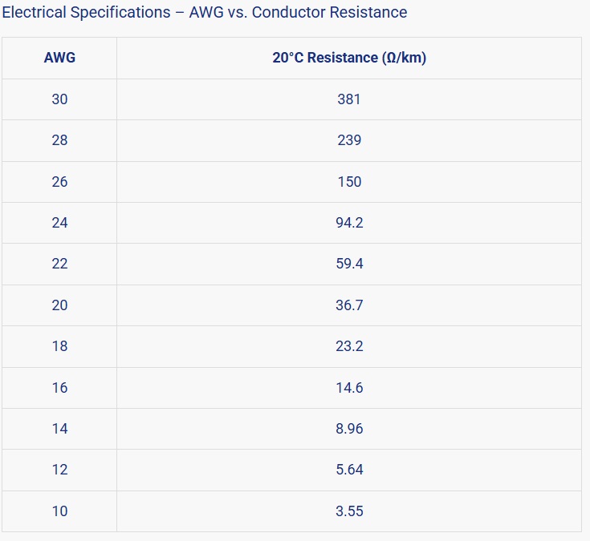Click the 20°C Resistance column header
Image resolution: width=590 pixels, height=541 pixels.
349,58
